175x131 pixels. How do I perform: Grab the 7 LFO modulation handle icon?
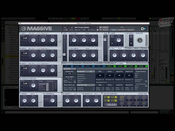pyautogui.click(x=136, y=66)
